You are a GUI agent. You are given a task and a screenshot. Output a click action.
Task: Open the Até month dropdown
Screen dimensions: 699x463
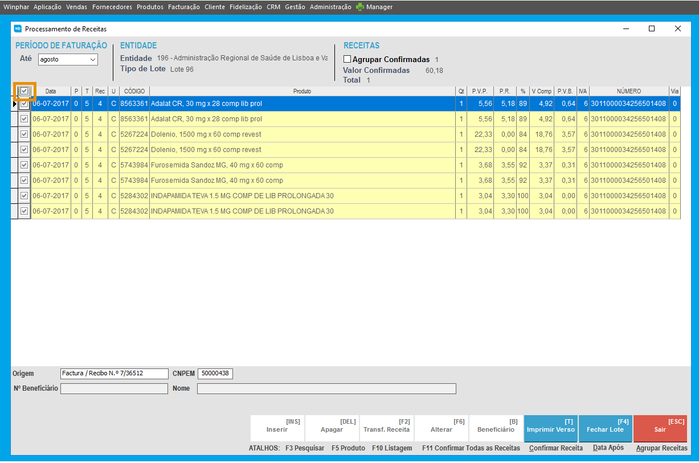pyautogui.click(x=68, y=59)
